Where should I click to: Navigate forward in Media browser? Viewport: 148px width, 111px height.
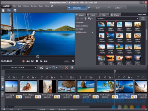81,18
